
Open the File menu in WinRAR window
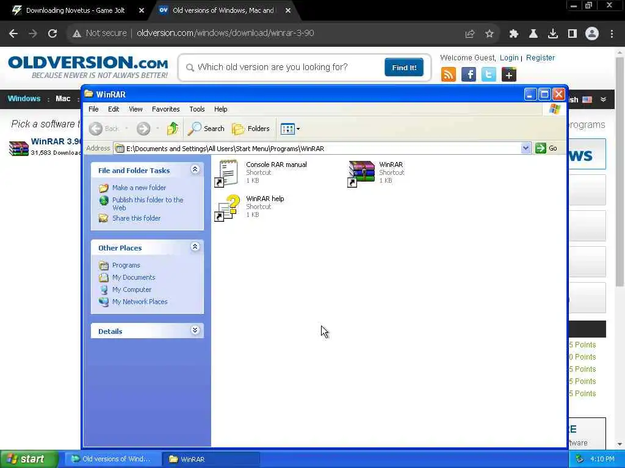[x=93, y=109]
